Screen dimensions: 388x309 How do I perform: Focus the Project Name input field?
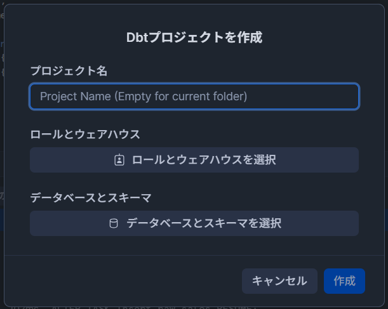point(194,96)
